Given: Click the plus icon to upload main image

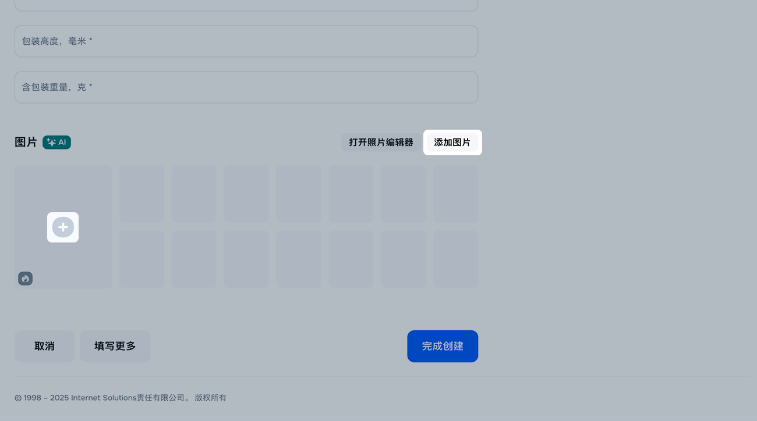Looking at the screenshot, I should click(63, 227).
